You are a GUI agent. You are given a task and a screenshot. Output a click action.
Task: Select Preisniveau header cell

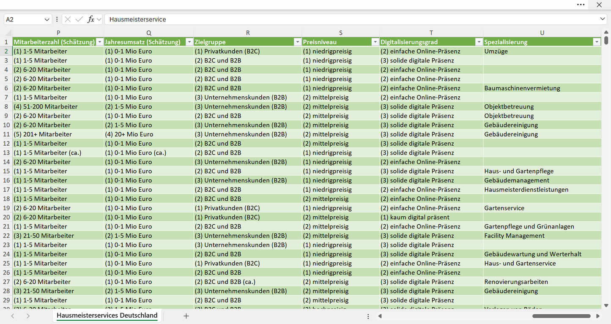click(x=341, y=42)
